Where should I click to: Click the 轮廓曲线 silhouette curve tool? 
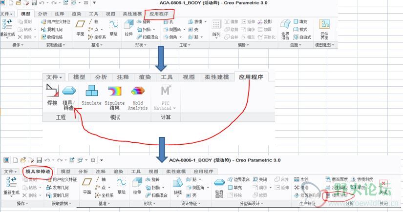(219, 189)
